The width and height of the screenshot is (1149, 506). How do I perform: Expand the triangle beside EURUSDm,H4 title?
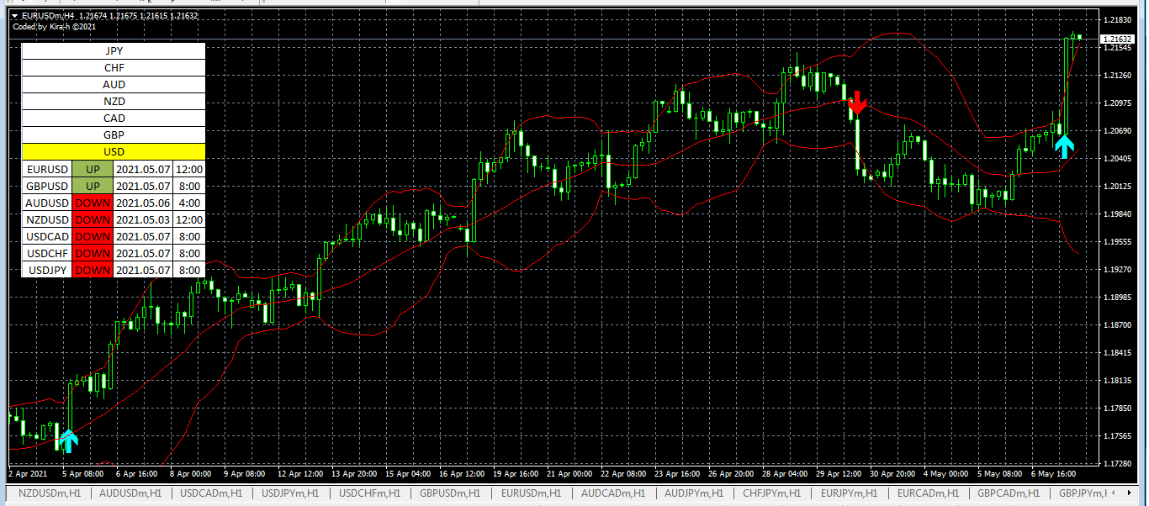[14, 16]
